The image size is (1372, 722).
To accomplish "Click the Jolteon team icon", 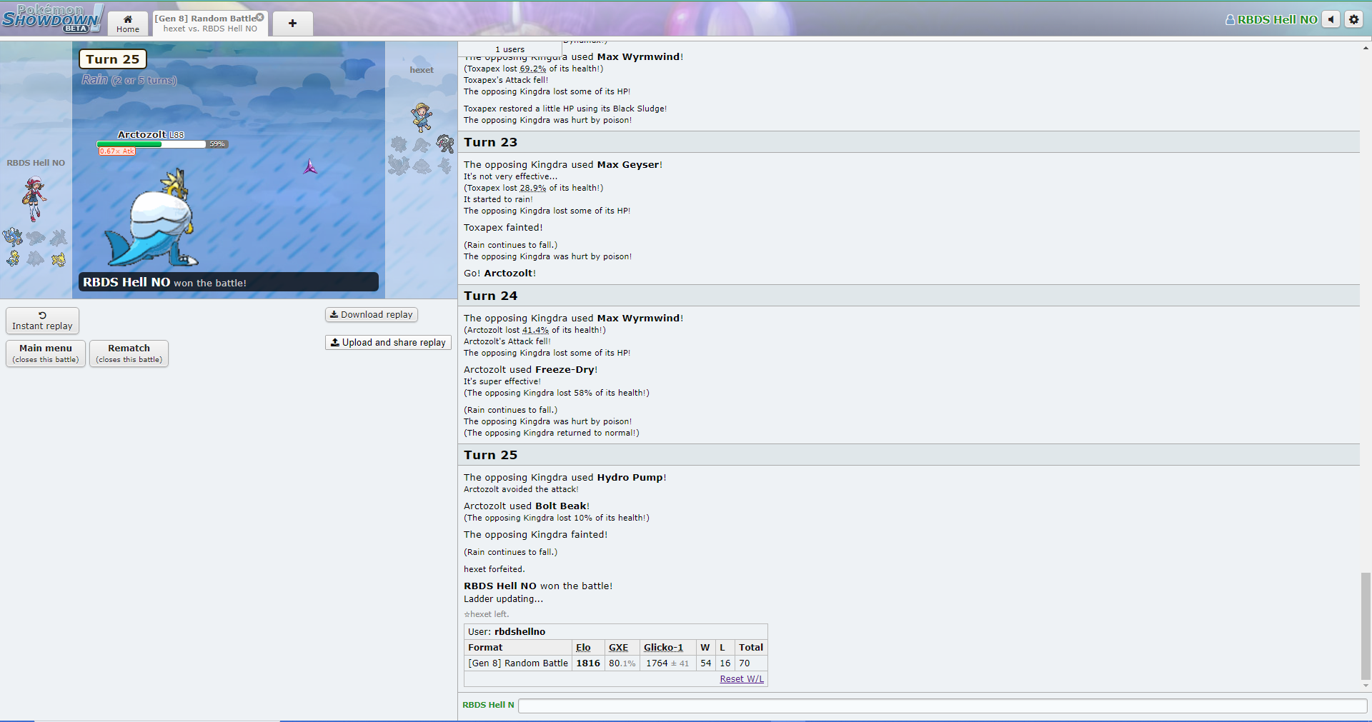I will [x=59, y=259].
